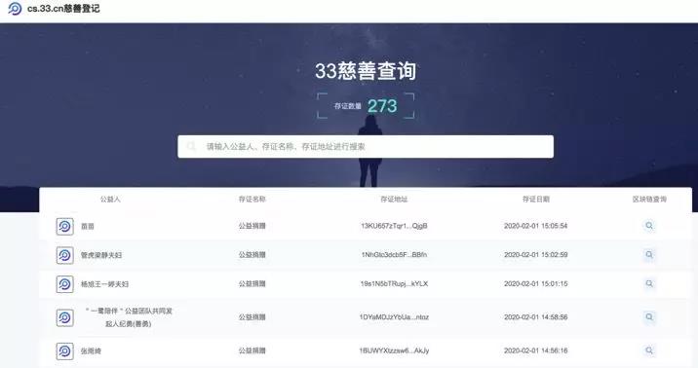Image resolution: width=698 pixels, height=368 pixels.
Task: Open the cs.33.cn慈善登记 site title
Action: click(63, 9)
